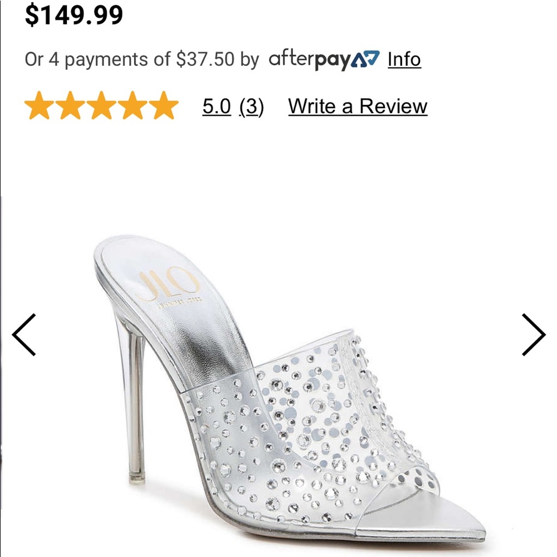
Task: Open the Afterpay Info link
Action: tap(405, 58)
